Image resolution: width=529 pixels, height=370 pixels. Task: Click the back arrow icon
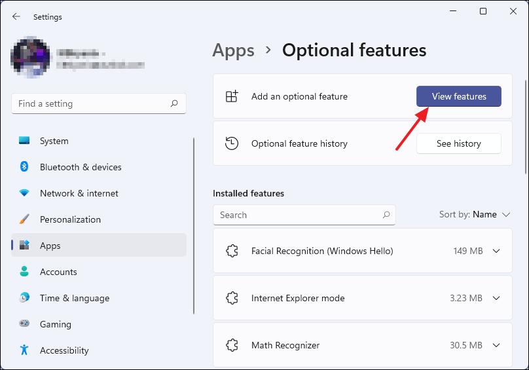coord(16,17)
